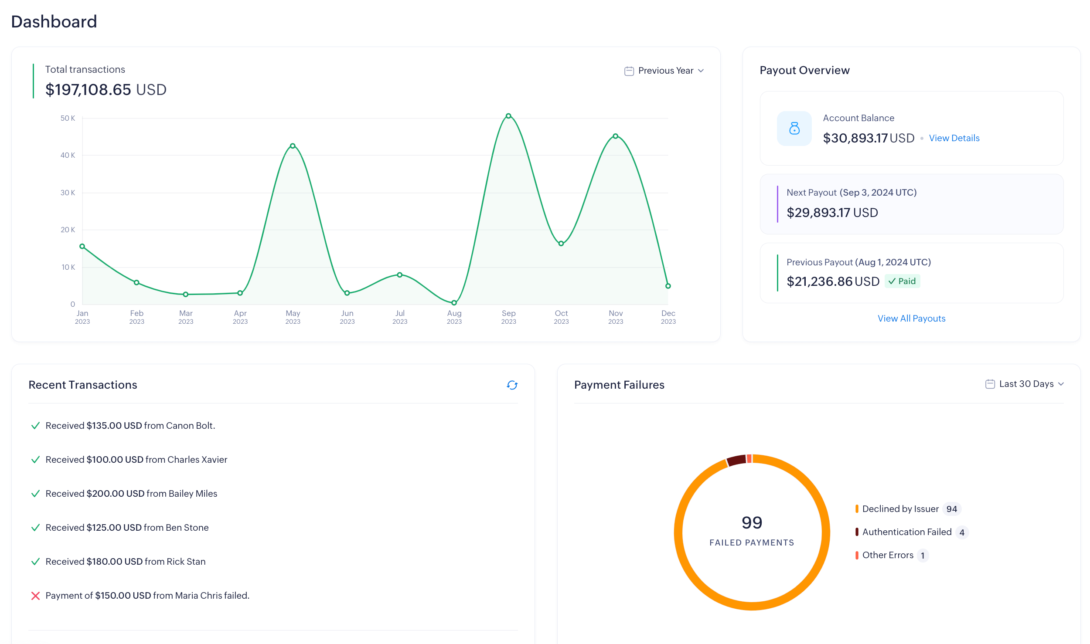1090x644 pixels.
Task: Click the Sep 2023 peak data point
Action: tap(508, 116)
